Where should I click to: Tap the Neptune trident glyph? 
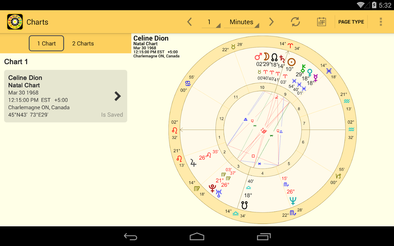pyautogui.click(x=293, y=201)
